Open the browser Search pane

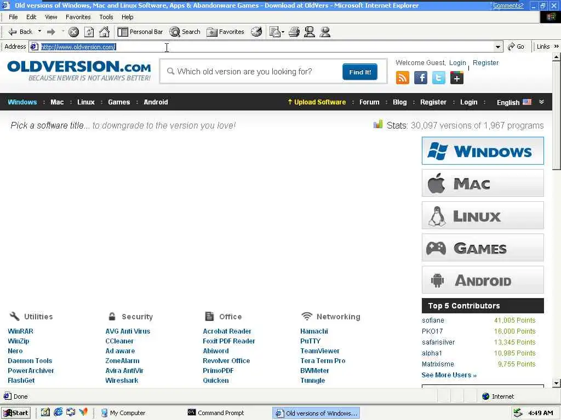pyautogui.click(x=185, y=32)
